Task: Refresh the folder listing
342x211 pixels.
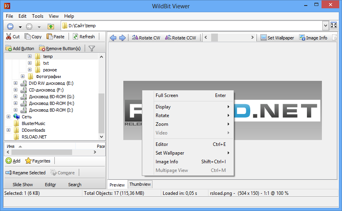Action: (84, 36)
